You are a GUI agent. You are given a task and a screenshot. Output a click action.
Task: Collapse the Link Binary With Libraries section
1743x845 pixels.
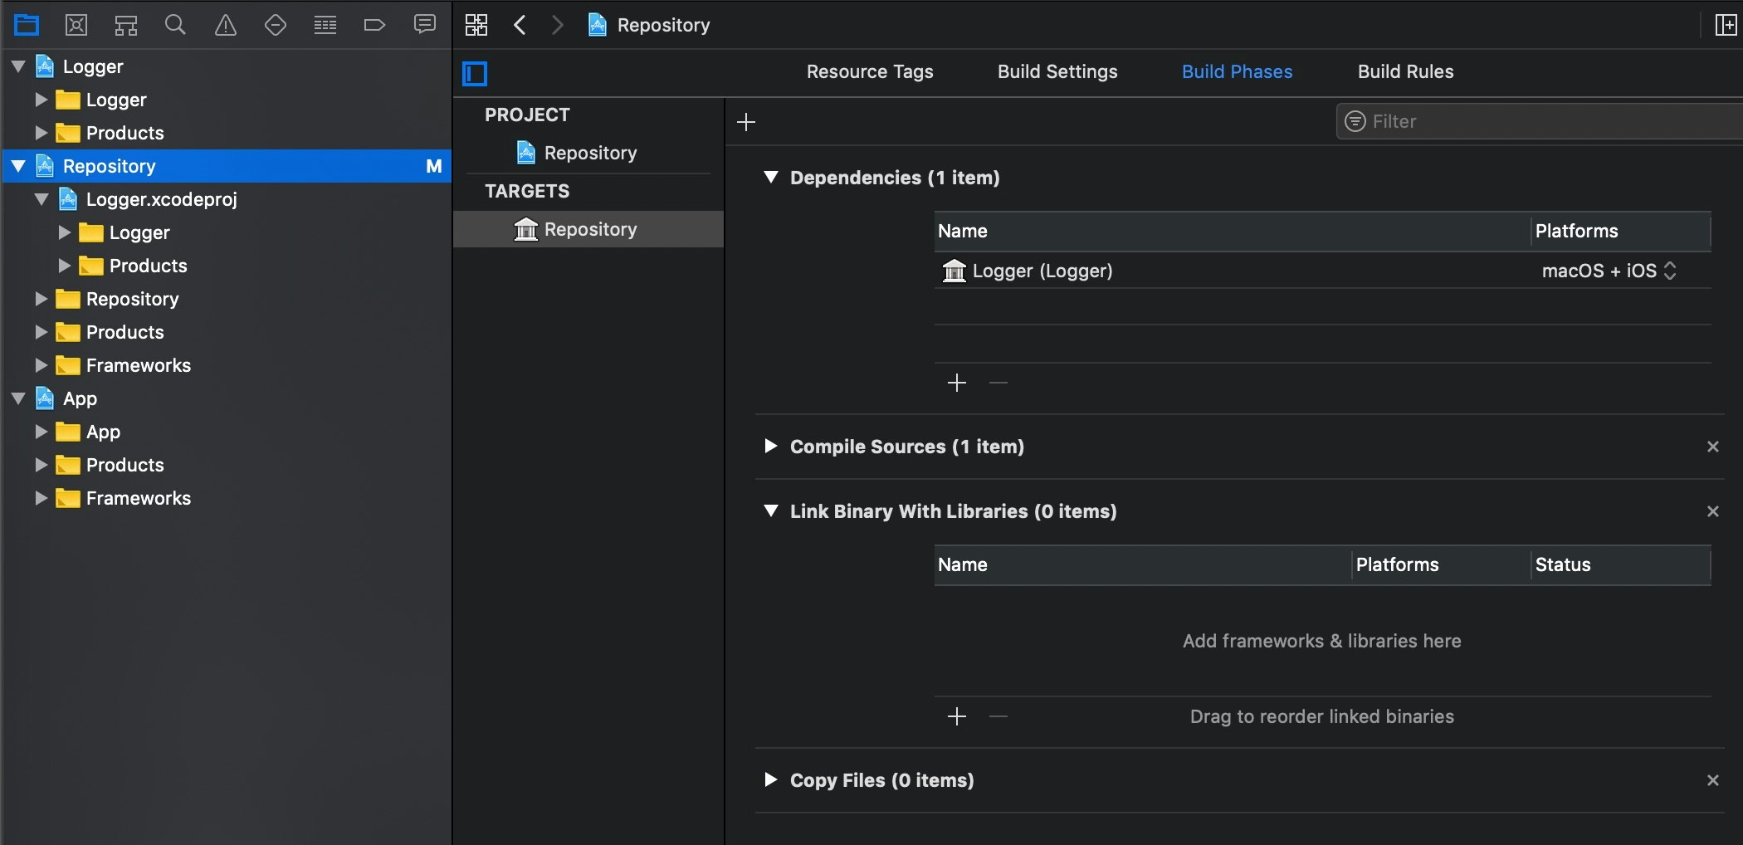[x=771, y=511]
